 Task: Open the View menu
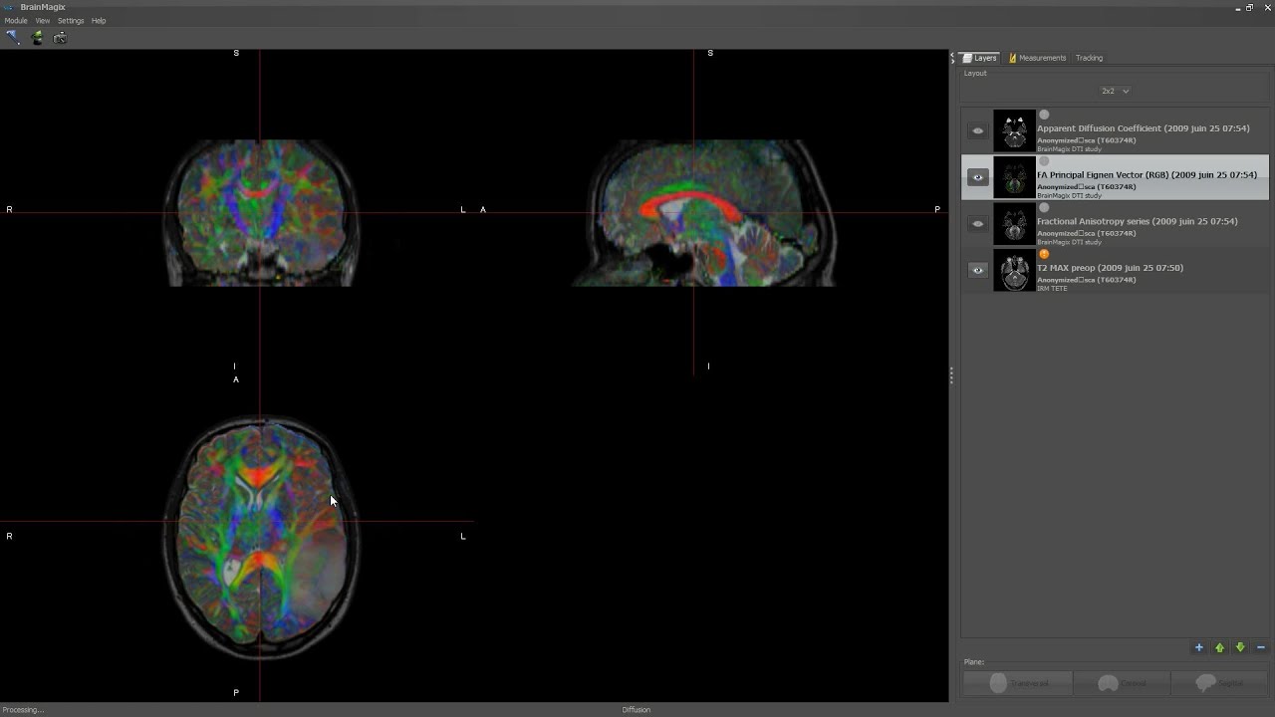point(43,20)
